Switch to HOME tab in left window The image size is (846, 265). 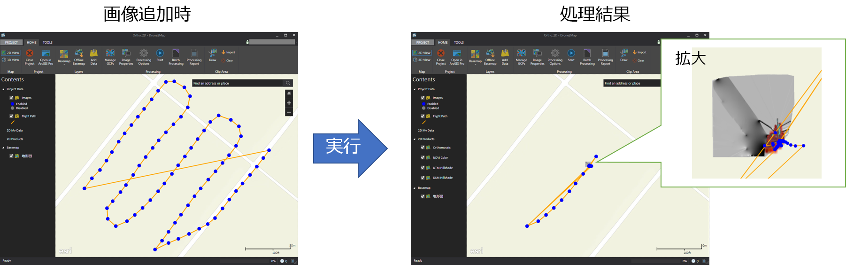point(31,42)
